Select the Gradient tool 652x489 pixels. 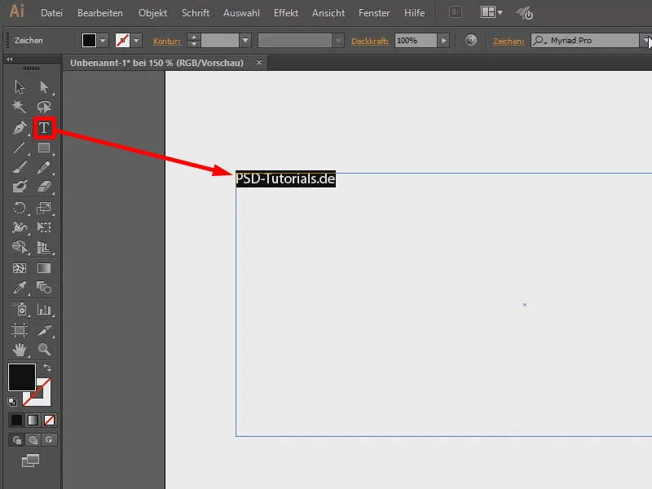coord(44,268)
